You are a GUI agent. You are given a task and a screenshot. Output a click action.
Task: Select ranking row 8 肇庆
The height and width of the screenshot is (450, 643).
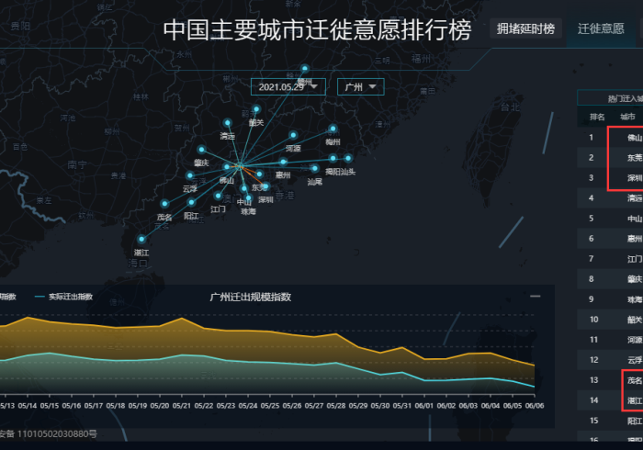pyautogui.click(x=610, y=278)
